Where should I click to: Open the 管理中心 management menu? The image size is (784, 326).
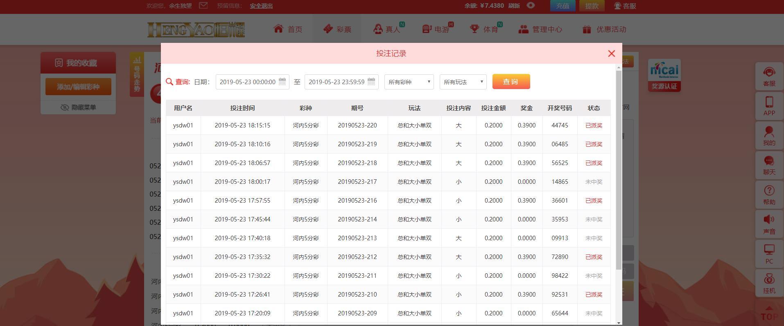click(540, 29)
